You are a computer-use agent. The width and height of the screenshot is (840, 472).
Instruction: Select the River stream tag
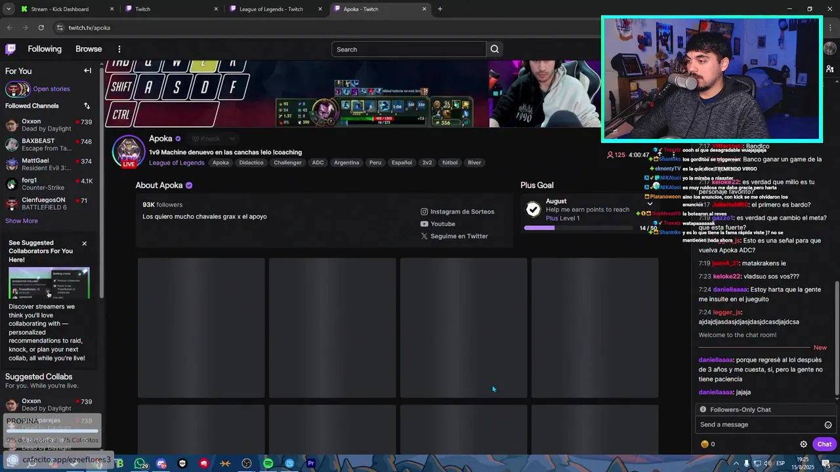click(x=474, y=163)
